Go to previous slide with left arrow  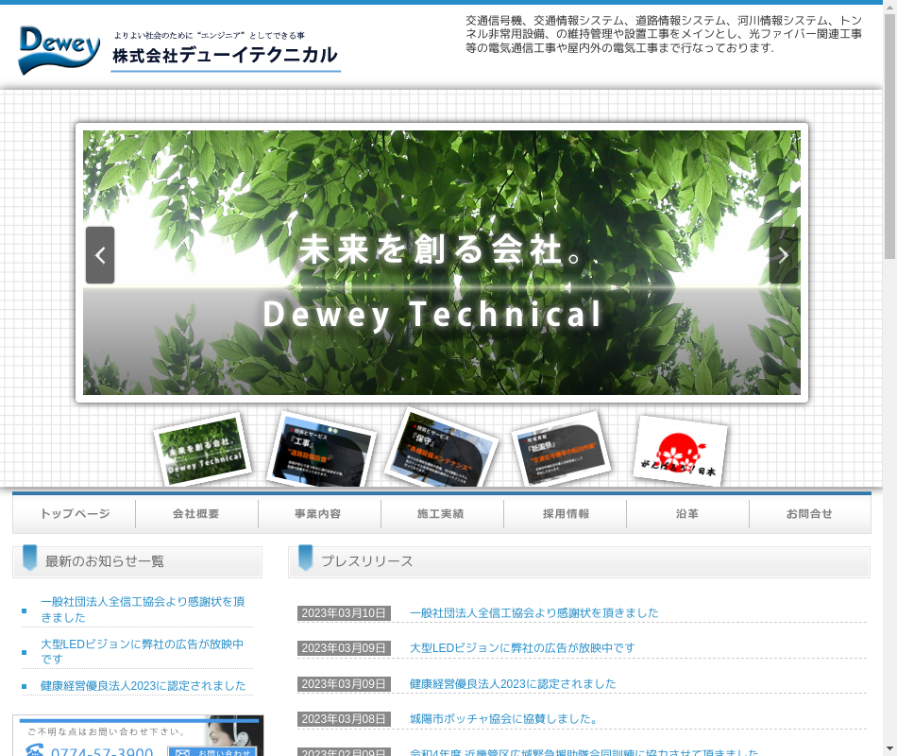(x=100, y=255)
